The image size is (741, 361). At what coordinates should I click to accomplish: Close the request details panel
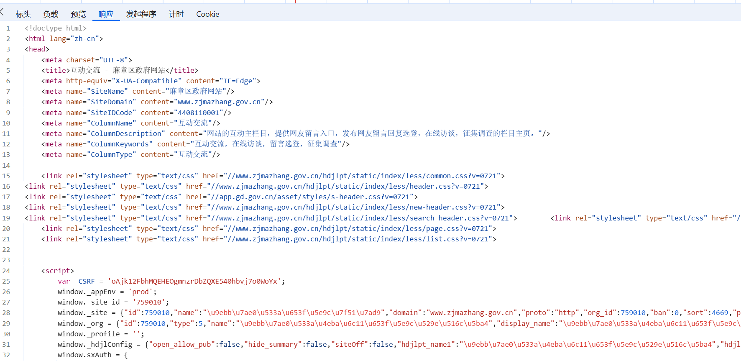click(x=2, y=12)
